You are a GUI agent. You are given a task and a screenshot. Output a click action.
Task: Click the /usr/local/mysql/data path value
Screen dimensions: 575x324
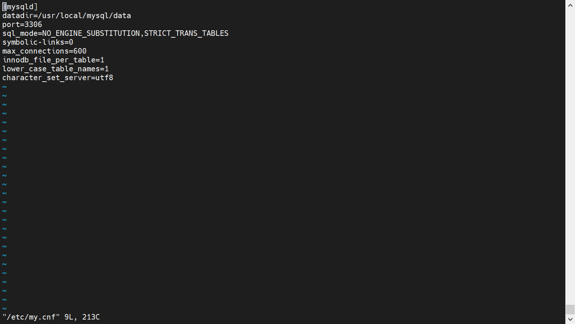point(84,16)
